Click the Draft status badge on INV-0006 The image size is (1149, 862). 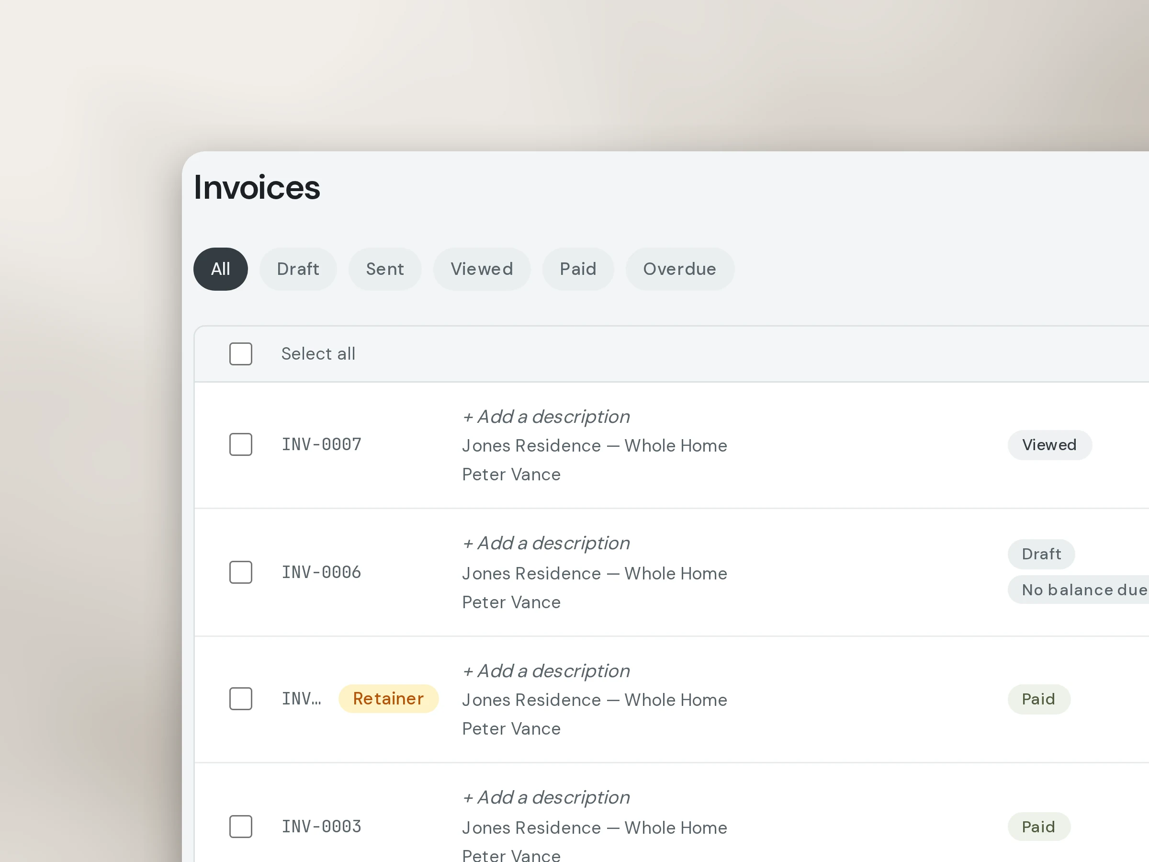click(x=1041, y=554)
